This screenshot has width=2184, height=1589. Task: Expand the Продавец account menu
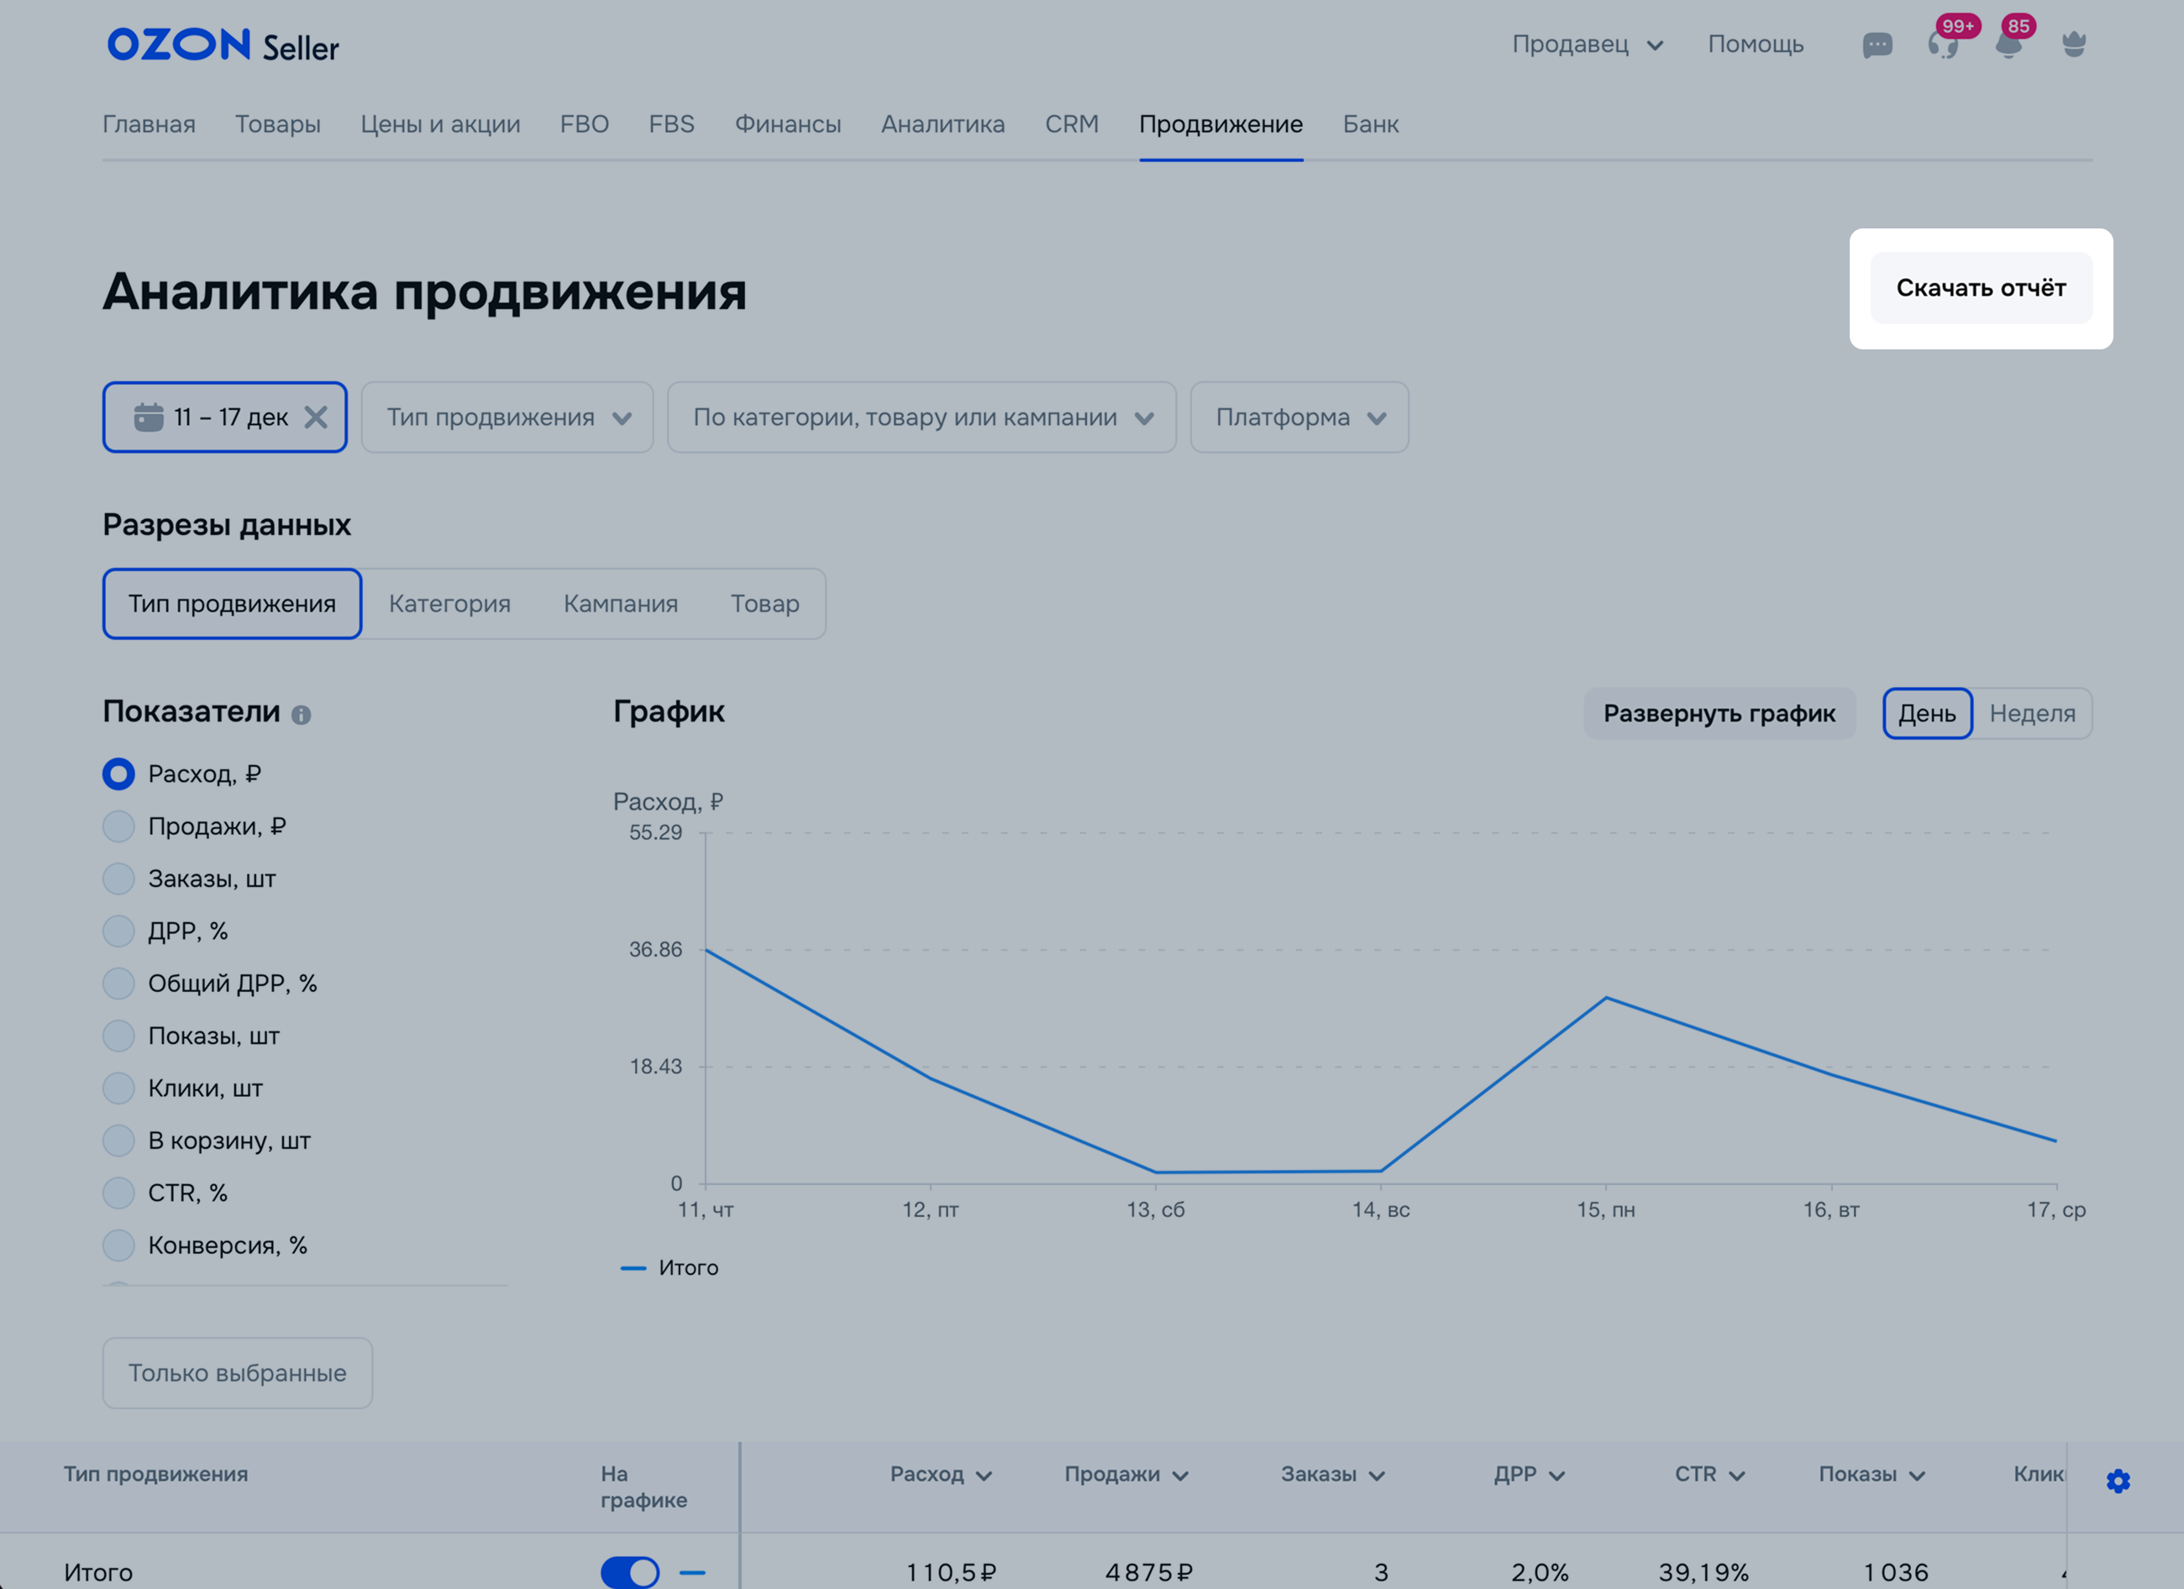(1587, 45)
